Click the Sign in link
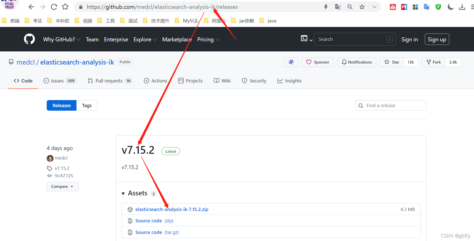The image size is (474, 241). (x=409, y=39)
